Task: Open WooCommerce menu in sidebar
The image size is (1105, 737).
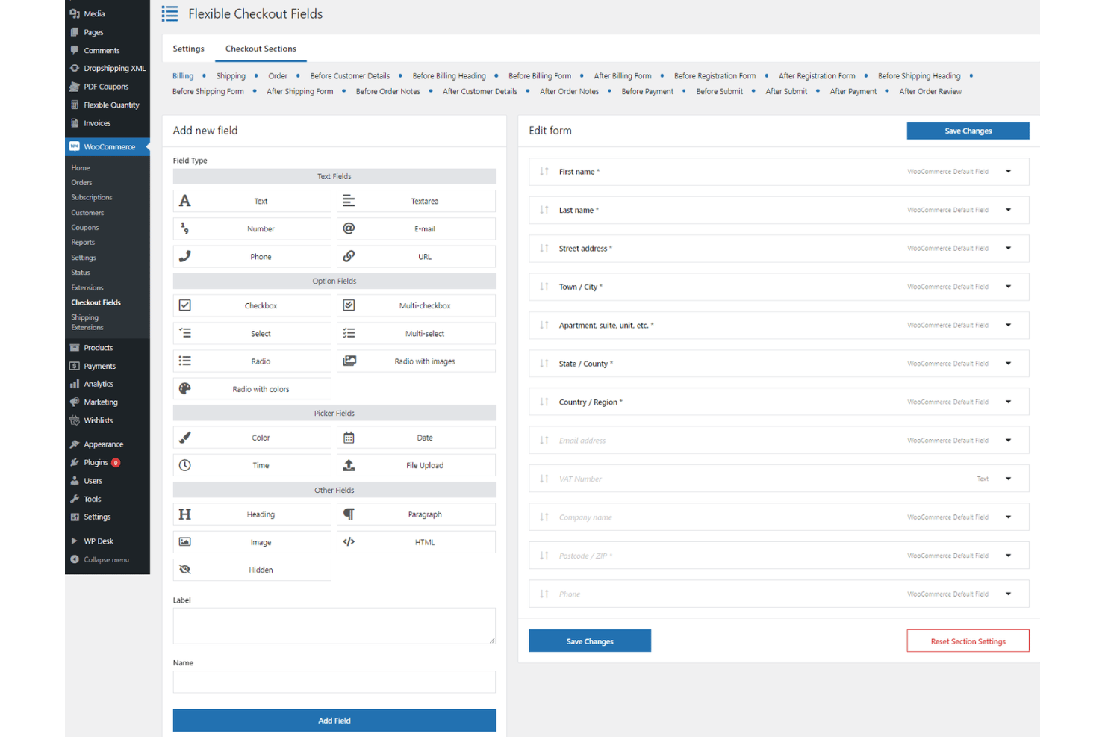Action: click(x=108, y=146)
